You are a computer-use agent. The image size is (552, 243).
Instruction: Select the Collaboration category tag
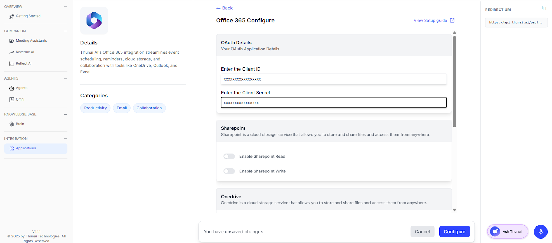pyautogui.click(x=149, y=108)
